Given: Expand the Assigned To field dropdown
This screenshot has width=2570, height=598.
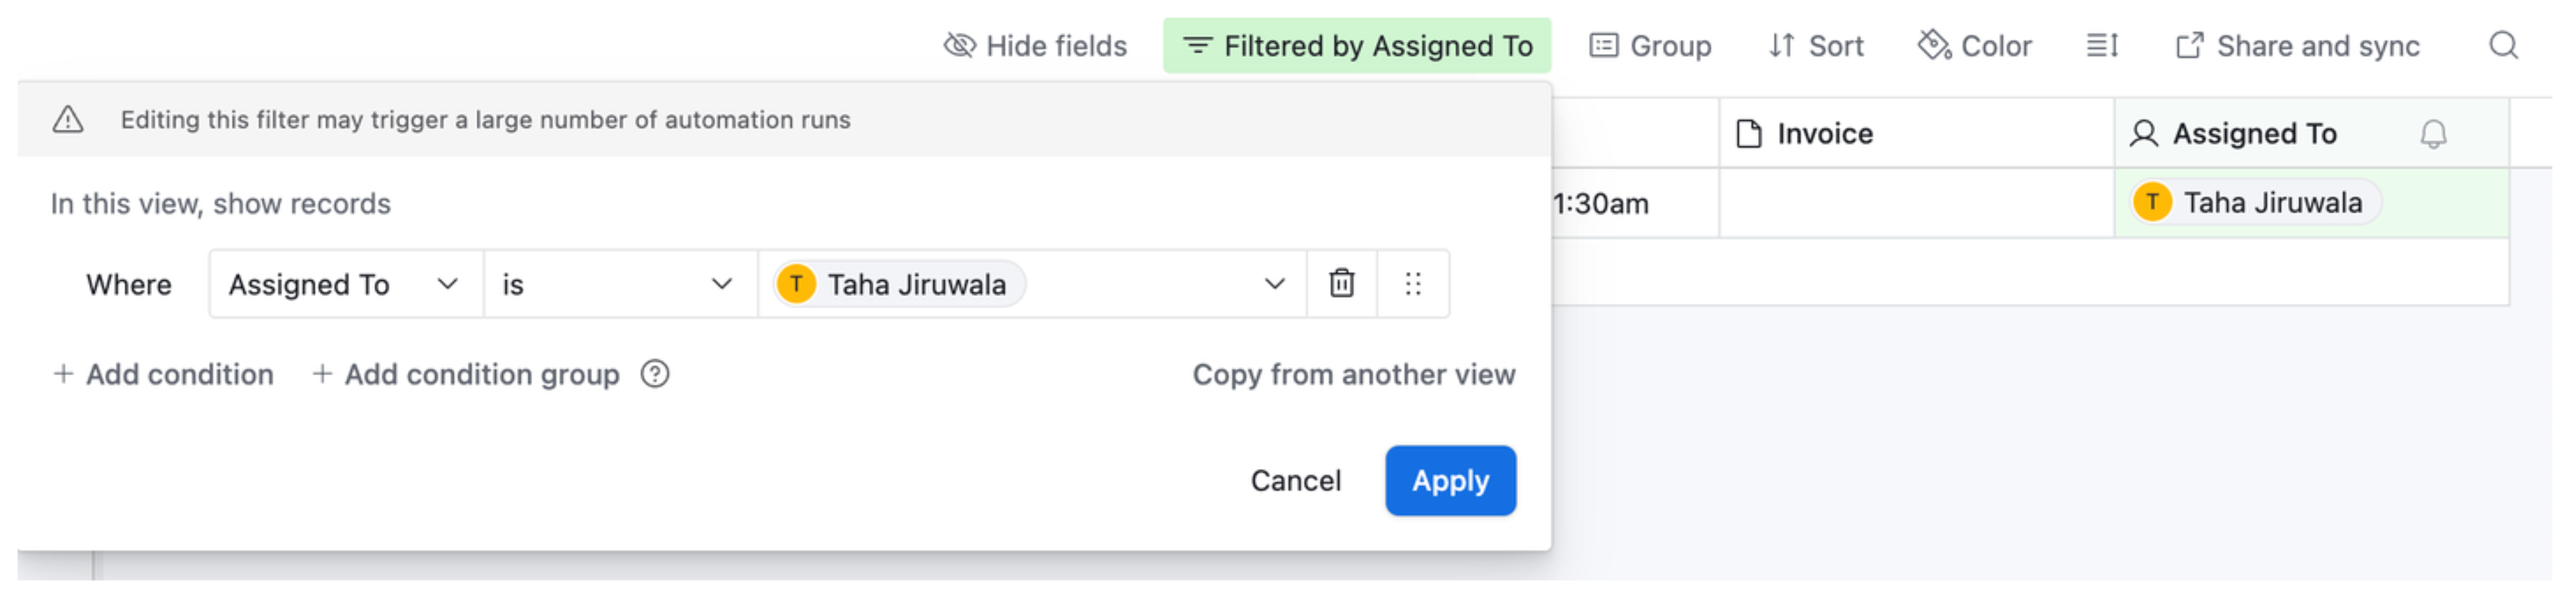Looking at the screenshot, I should tap(448, 284).
